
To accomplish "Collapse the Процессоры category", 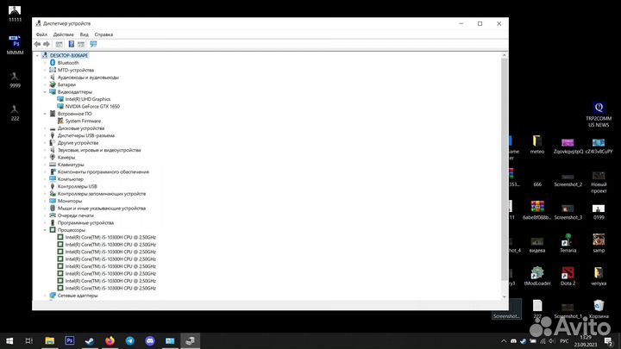I will pyautogui.click(x=45, y=230).
